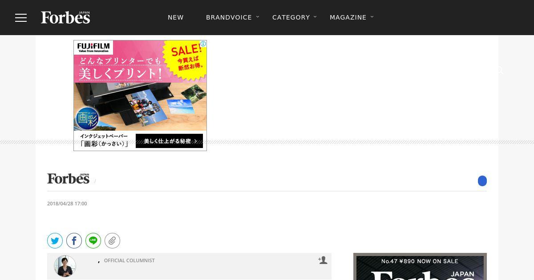Expand the MAGAZINE dropdown chevron
The image size is (534, 280).
[372, 17]
